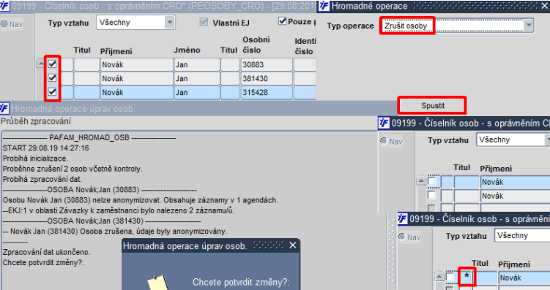Close the Hromadné operace window
Image resolution: width=550 pixels, height=290 pixels.
(x=544, y=6)
